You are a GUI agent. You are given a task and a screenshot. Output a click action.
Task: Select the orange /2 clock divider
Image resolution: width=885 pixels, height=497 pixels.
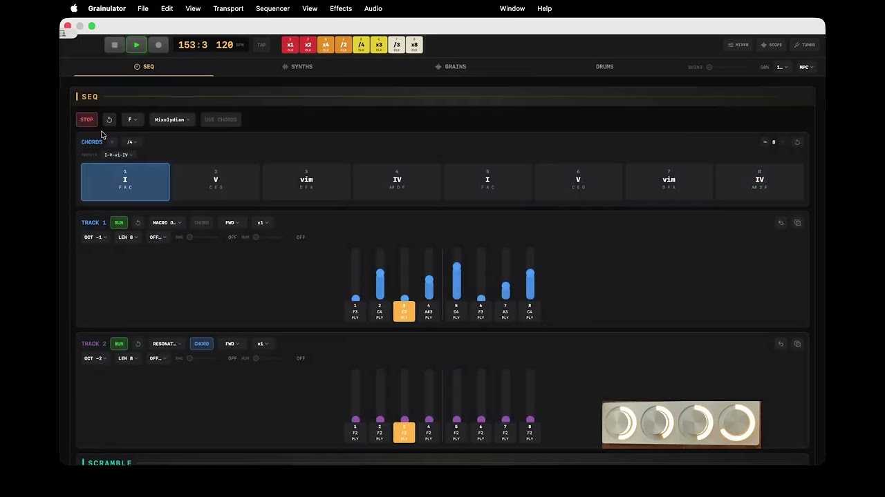344,45
